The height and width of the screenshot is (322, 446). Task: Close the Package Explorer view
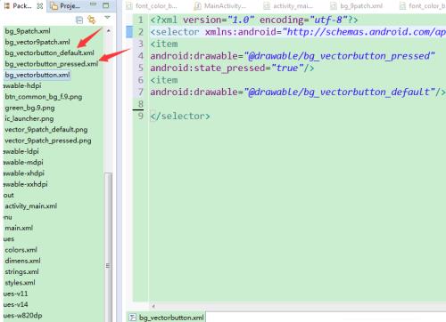(x=40, y=5)
